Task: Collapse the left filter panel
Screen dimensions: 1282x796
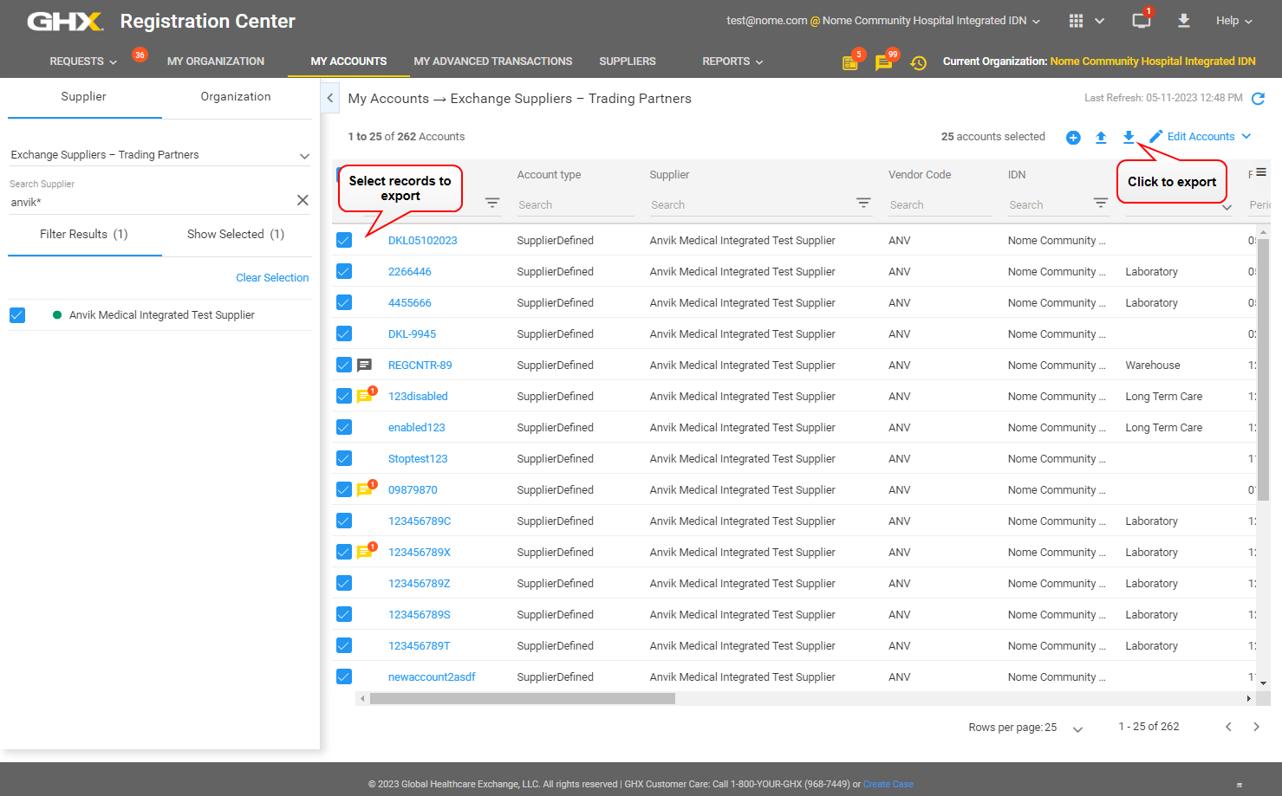Action: (x=330, y=99)
